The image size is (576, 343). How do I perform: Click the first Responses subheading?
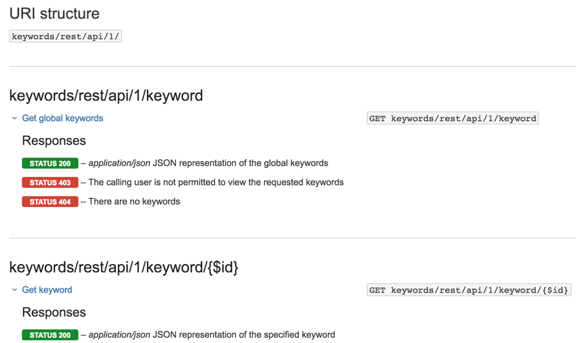(54, 140)
